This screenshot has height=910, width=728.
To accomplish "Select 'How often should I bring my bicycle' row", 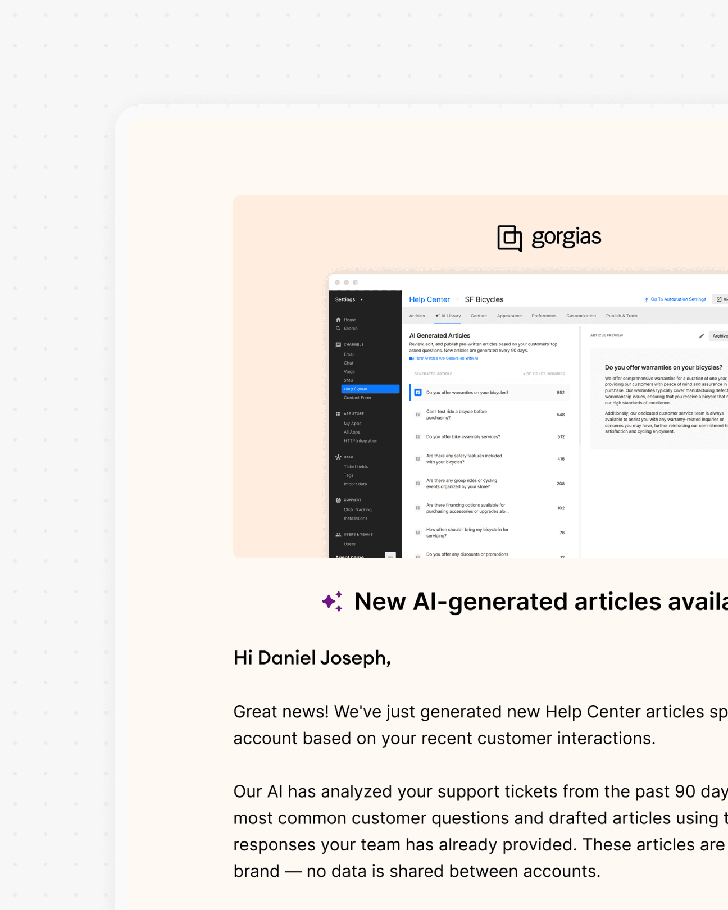I will tap(489, 533).
